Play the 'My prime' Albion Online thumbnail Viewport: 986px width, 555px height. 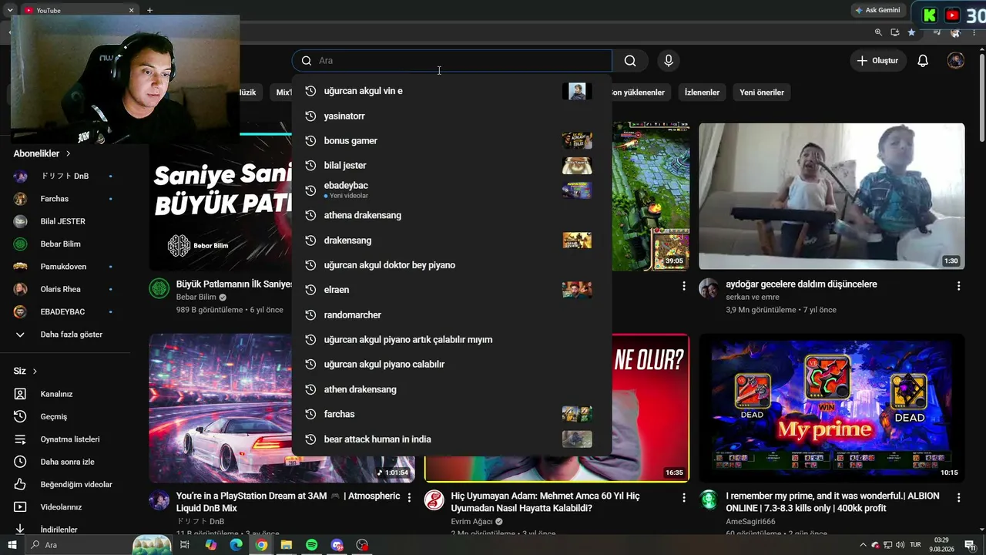831,408
